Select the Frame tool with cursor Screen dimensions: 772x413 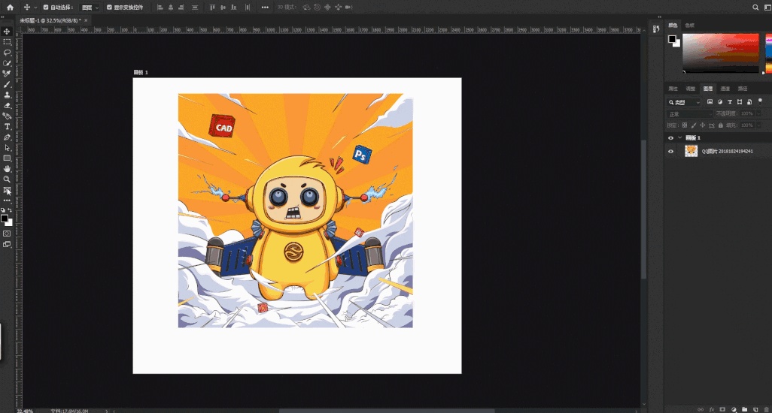(7, 191)
